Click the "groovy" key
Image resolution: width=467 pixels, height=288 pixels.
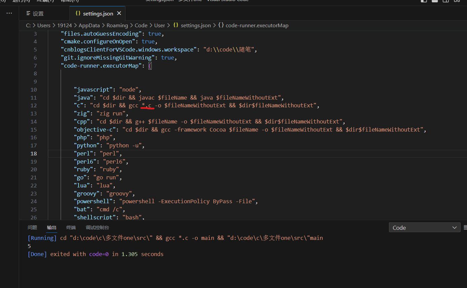[87, 193]
